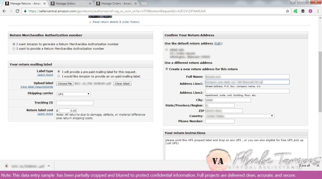Open a new browser tab
Viewport: 322px width, 179px height.
144,3
